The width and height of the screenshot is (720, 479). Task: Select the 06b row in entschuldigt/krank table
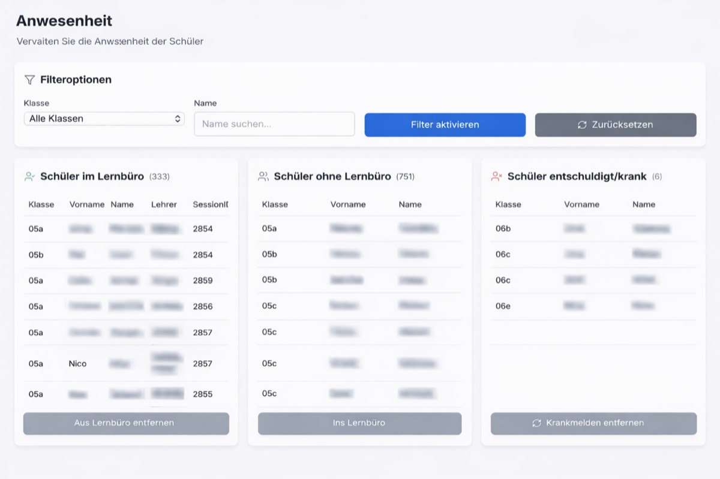pyautogui.click(x=593, y=228)
